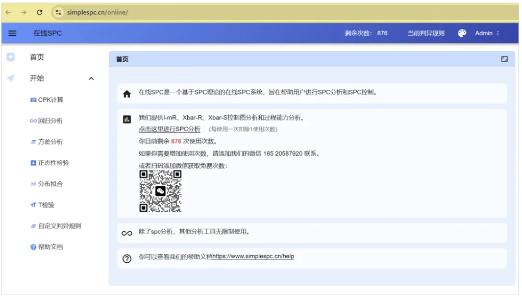522x297 pixels.
Task: Click the WeChat QR code image
Action: tap(160, 191)
